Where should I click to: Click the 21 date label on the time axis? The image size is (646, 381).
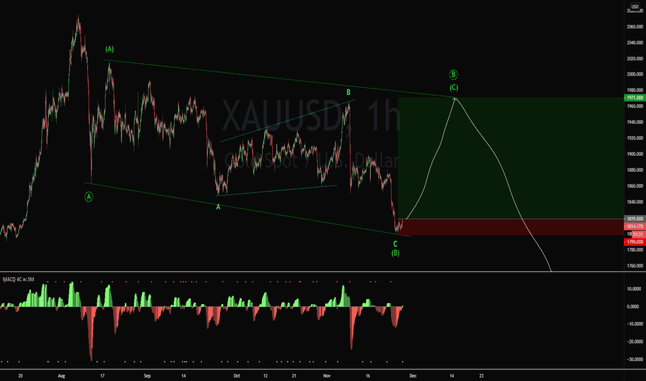click(x=294, y=375)
